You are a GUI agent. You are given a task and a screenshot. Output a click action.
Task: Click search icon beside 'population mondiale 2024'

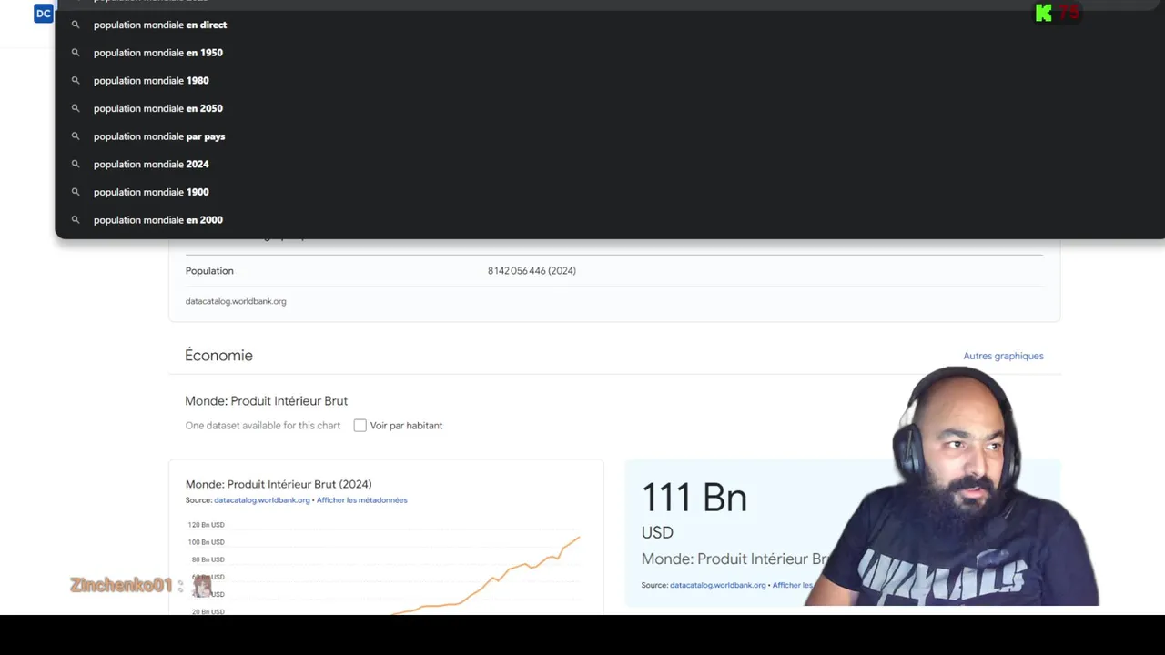76,164
